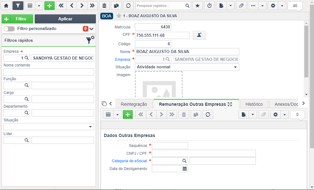314x190 pixels.
Task: Open Função lookup search icon
Action: click(27, 85)
